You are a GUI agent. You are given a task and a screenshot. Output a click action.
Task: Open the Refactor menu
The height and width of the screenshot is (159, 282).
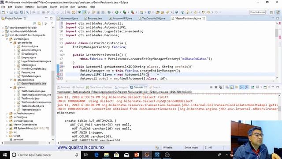30,7
